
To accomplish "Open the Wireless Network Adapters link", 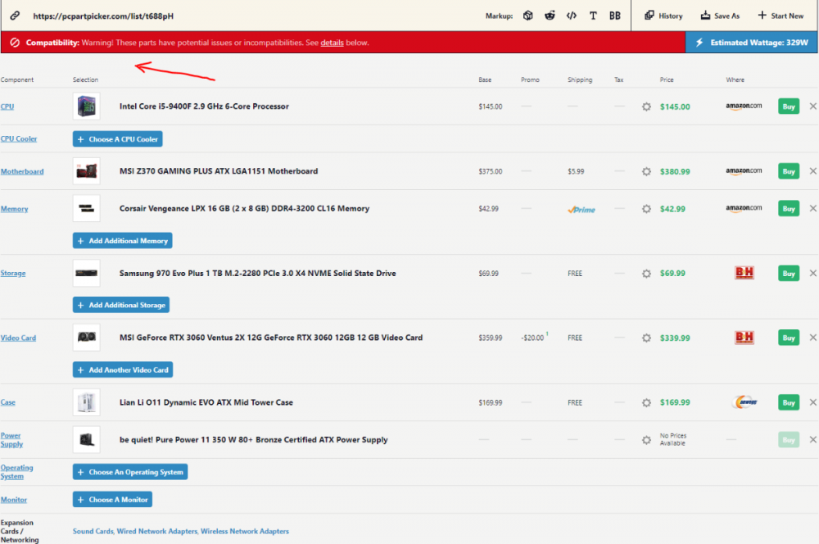I will point(245,532).
